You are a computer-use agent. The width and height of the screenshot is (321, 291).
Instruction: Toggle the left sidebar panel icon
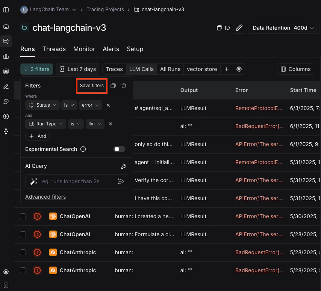click(6, 10)
